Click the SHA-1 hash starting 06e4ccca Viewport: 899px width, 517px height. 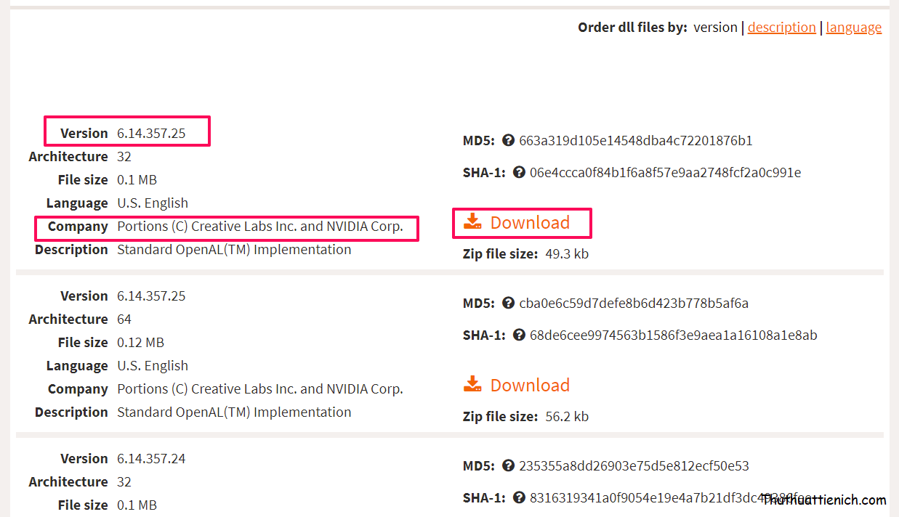tap(665, 173)
